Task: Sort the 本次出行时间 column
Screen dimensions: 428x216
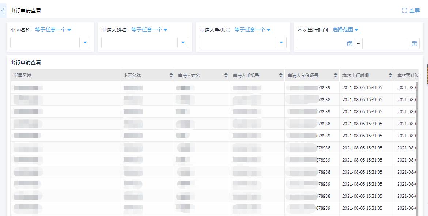Action: tap(390, 75)
